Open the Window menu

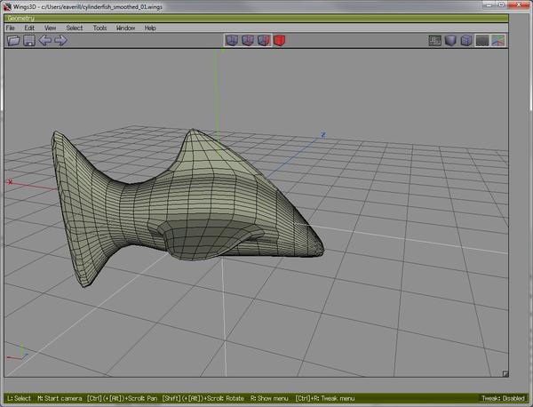[125, 28]
